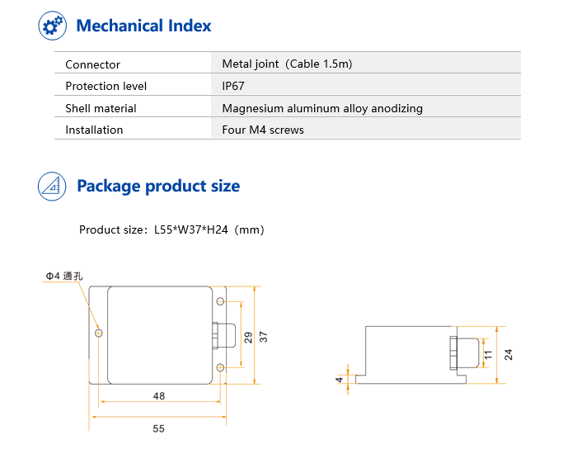Screen dimensions: 577x454
Task: Select the Mechanical Index heading
Action: click(x=143, y=26)
